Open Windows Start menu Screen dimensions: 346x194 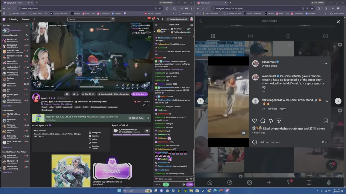click(119, 191)
